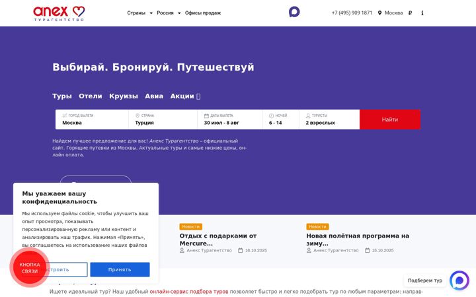Screen dimensions: 476x297
Task: Click Анекс Турагентство author under полётная программа
Action: (x=336, y=250)
